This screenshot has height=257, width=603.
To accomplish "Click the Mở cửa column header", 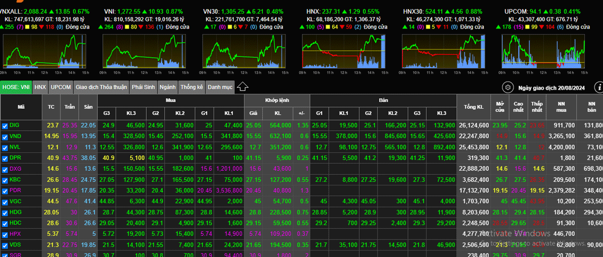I will click(x=500, y=107).
